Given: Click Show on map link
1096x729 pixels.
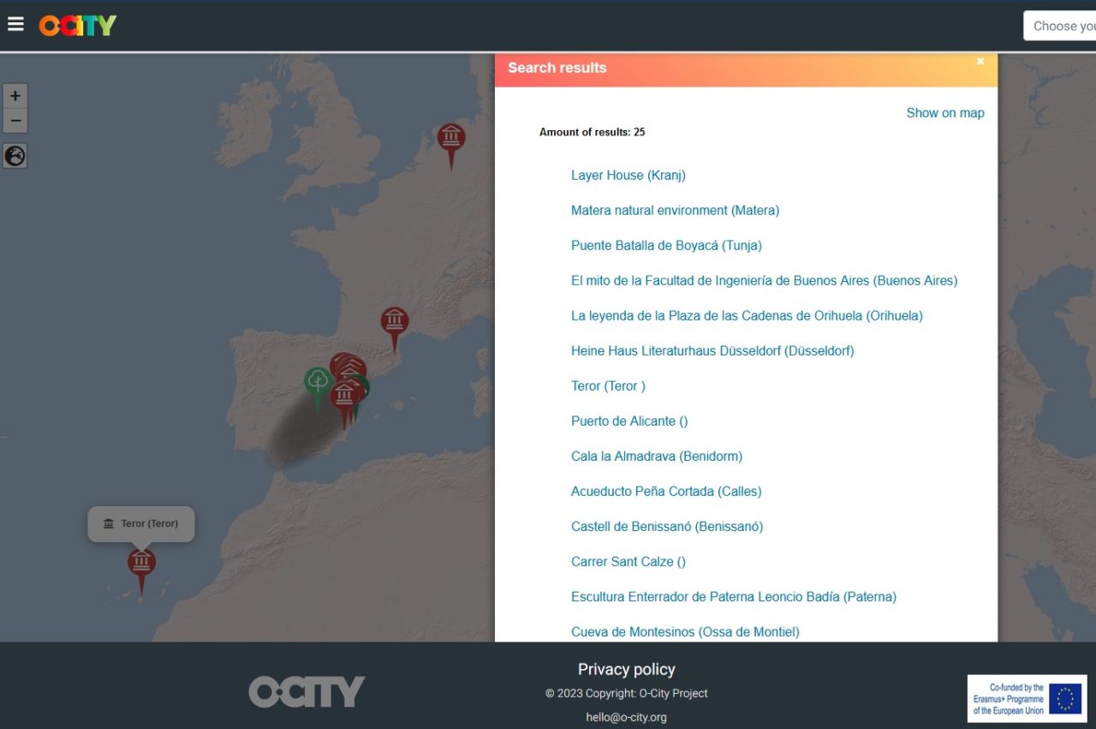Looking at the screenshot, I should 944,113.
